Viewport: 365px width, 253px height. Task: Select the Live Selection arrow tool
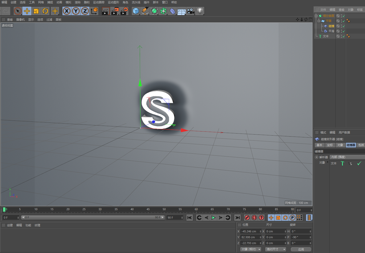(x=18, y=11)
